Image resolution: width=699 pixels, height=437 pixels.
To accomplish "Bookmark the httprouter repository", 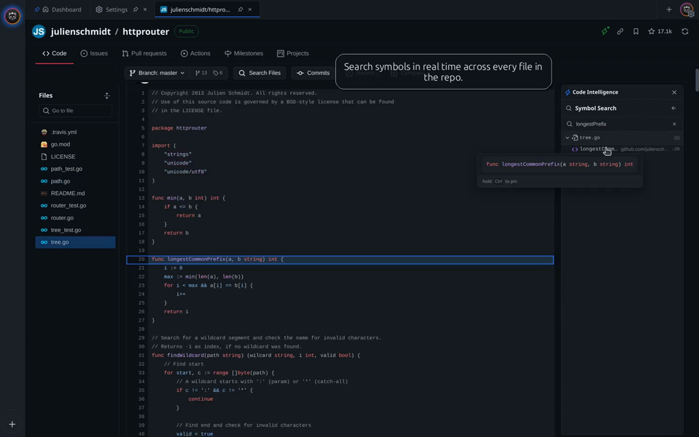I will click(636, 31).
